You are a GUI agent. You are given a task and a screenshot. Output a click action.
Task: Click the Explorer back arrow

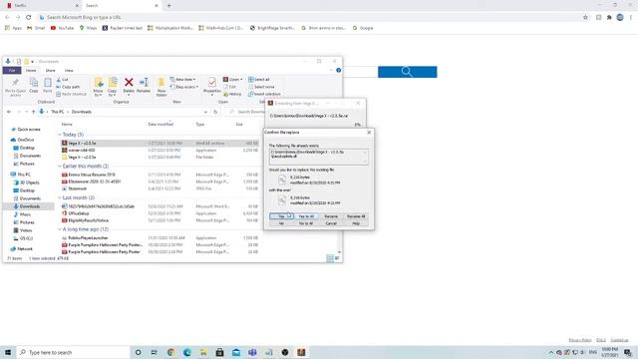point(9,112)
